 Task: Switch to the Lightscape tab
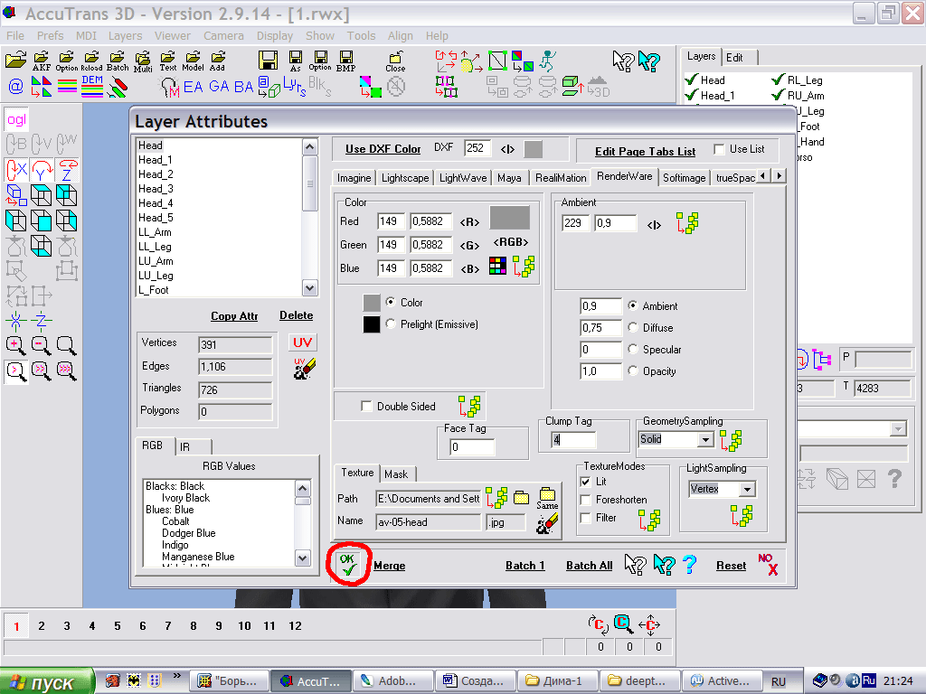coord(405,178)
